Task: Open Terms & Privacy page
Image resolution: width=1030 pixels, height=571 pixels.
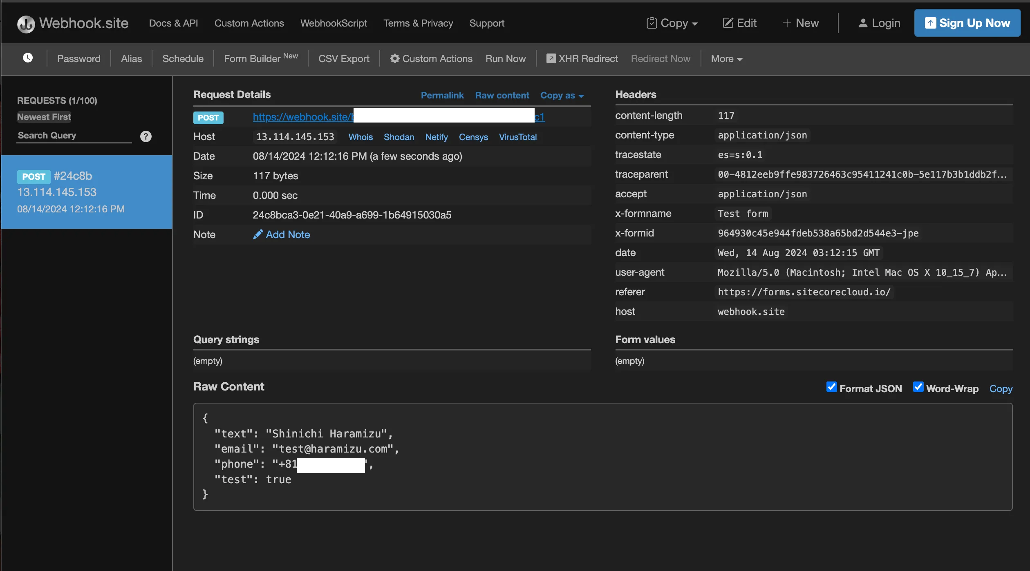Action: tap(418, 23)
